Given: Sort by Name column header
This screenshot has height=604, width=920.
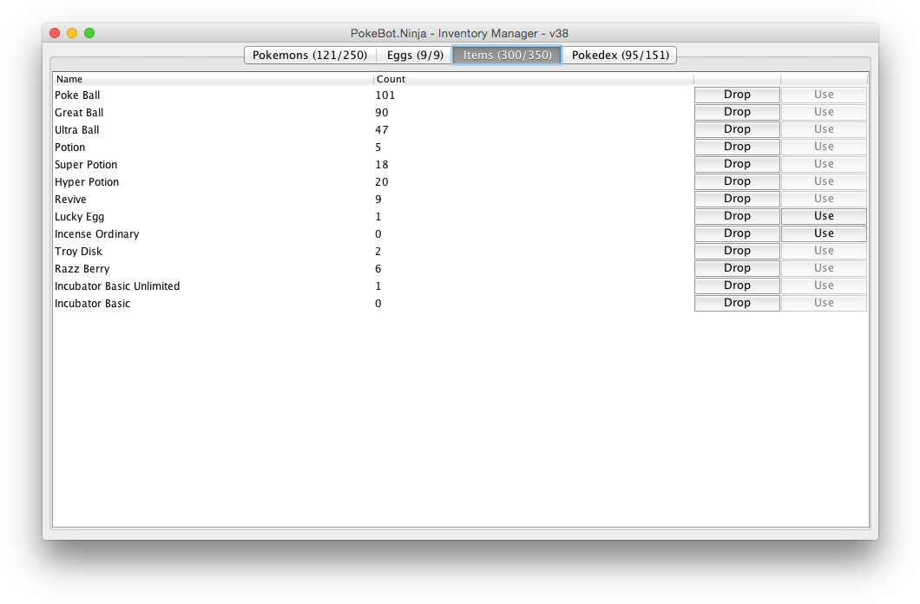Looking at the screenshot, I should [213, 79].
